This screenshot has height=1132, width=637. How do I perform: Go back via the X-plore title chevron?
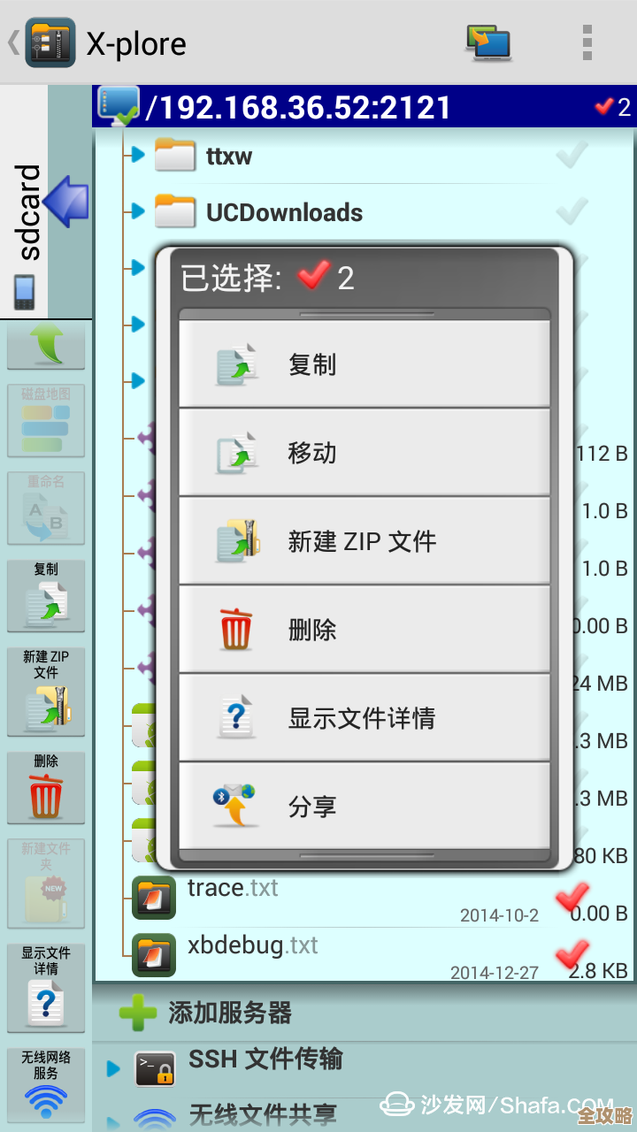coord(13,42)
